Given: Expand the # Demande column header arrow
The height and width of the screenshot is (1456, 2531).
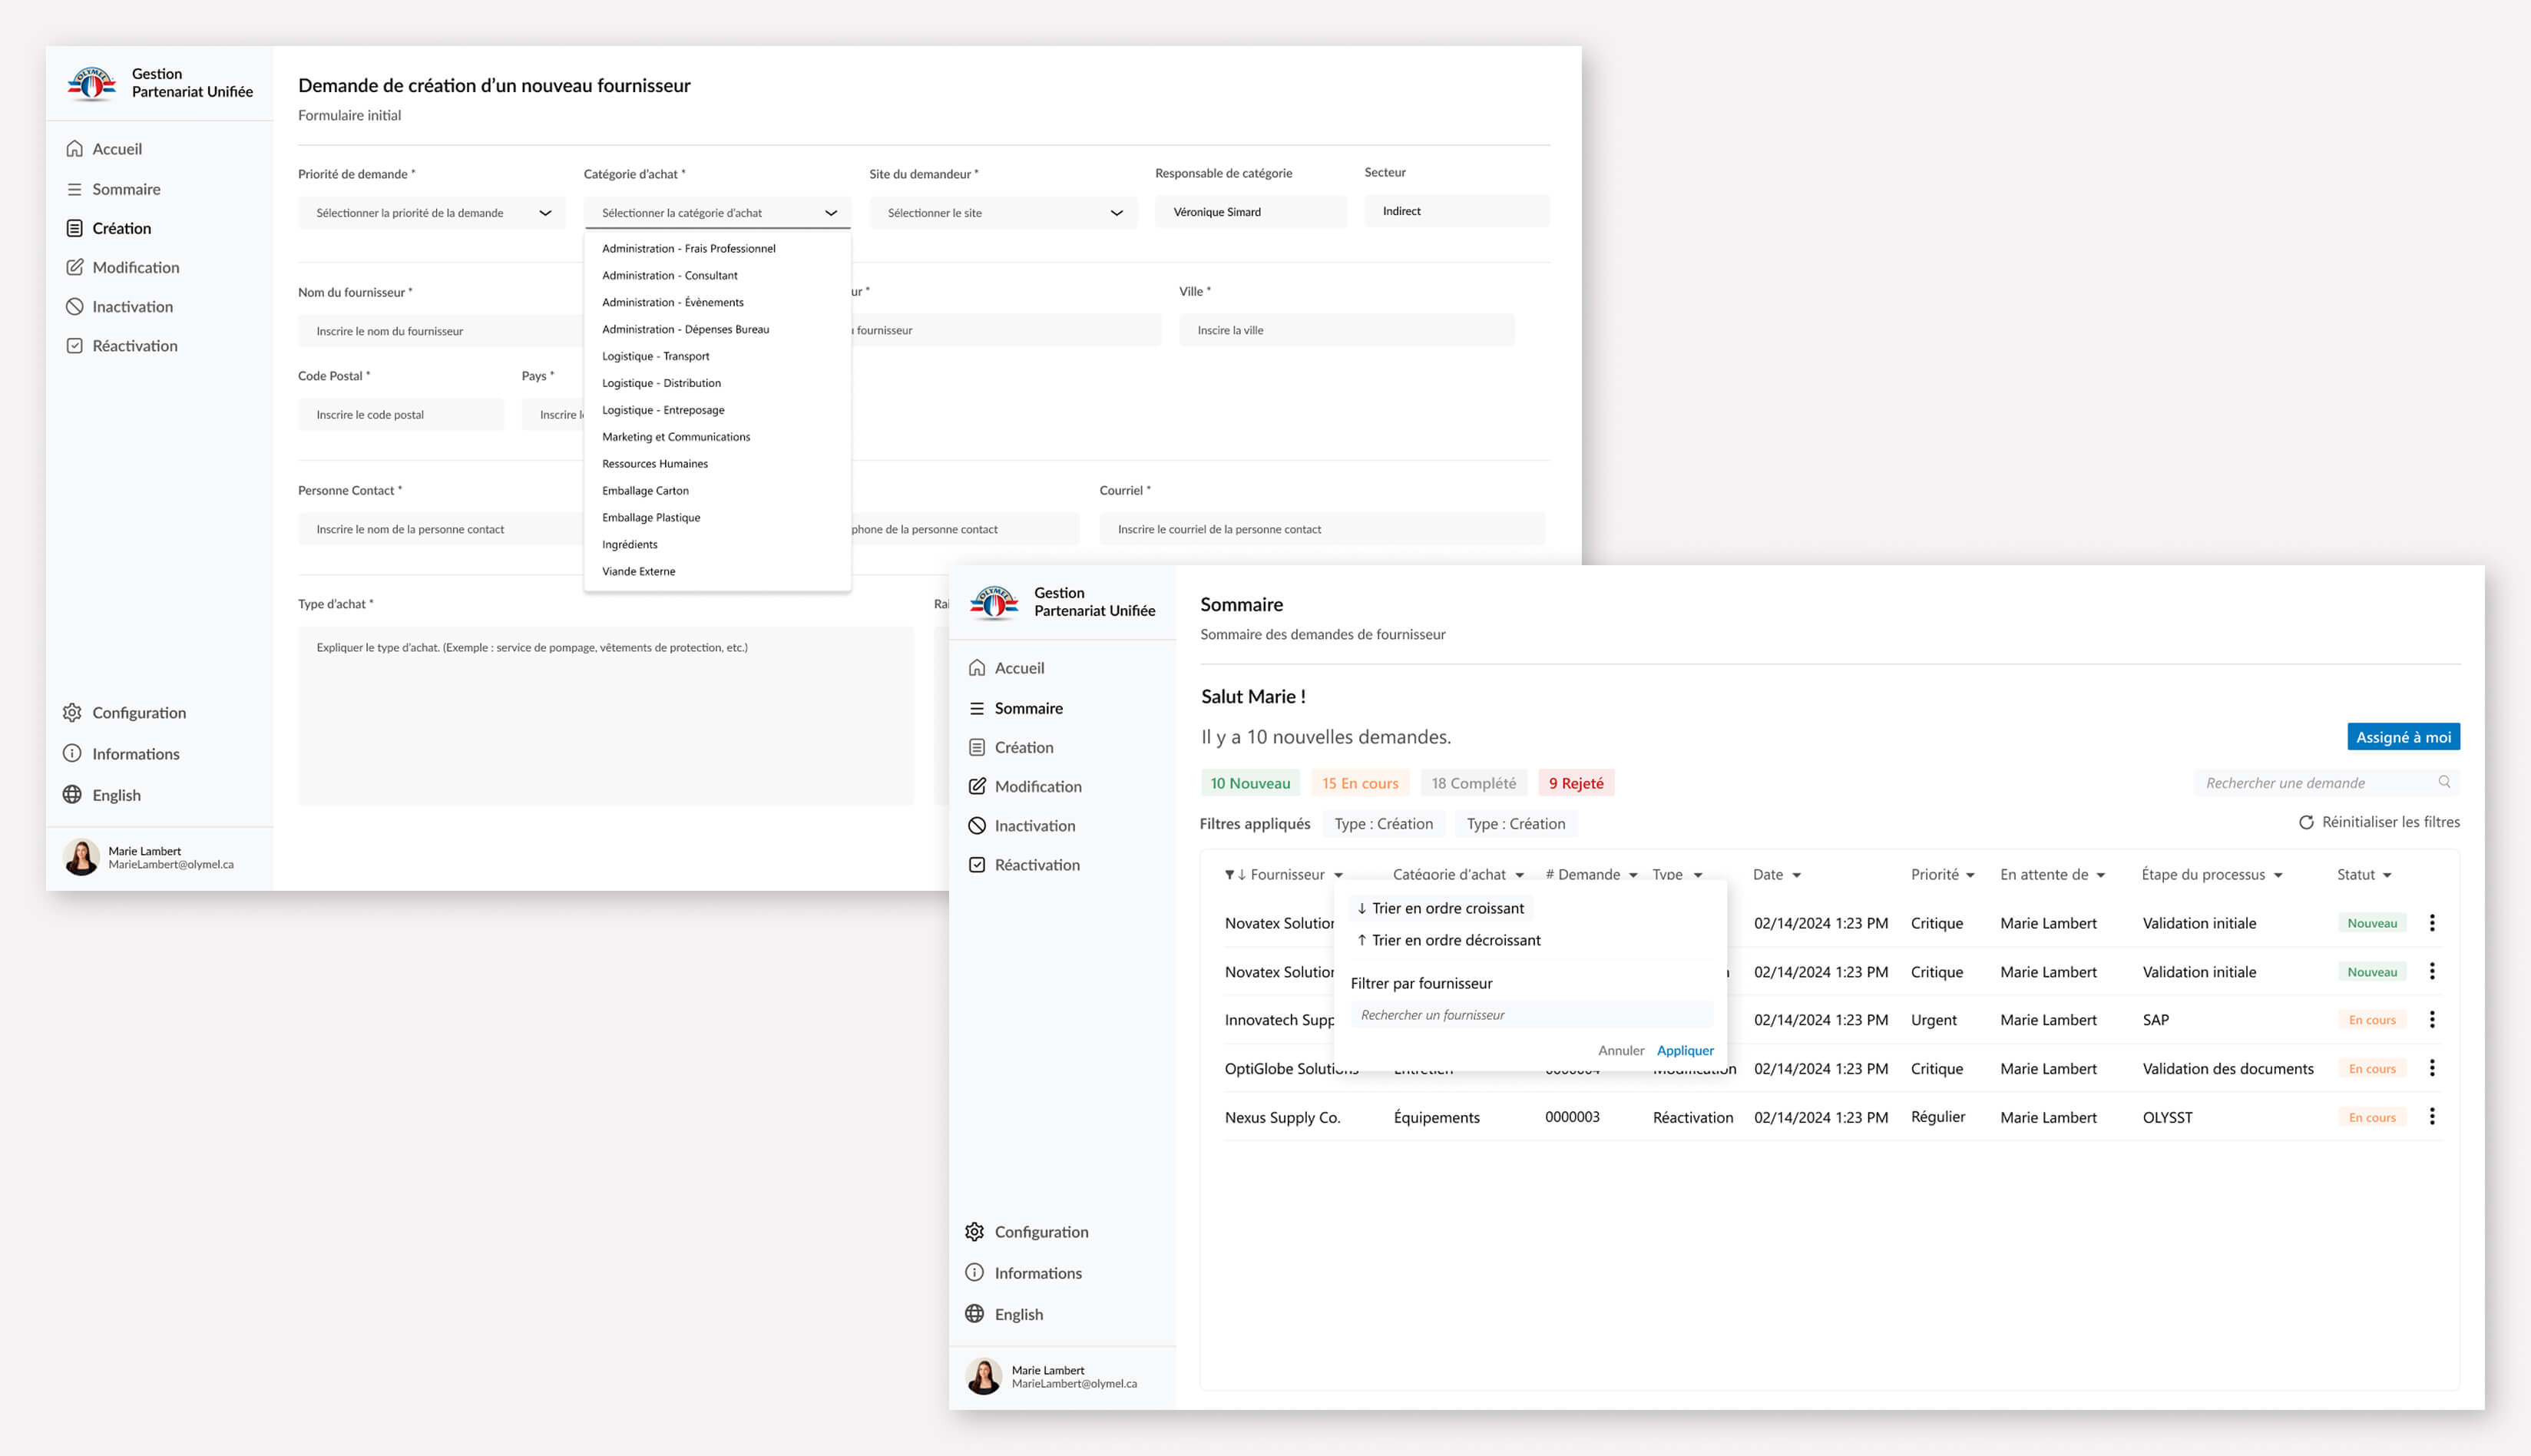Looking at the screenshot, I should (x=1633, y=875).
